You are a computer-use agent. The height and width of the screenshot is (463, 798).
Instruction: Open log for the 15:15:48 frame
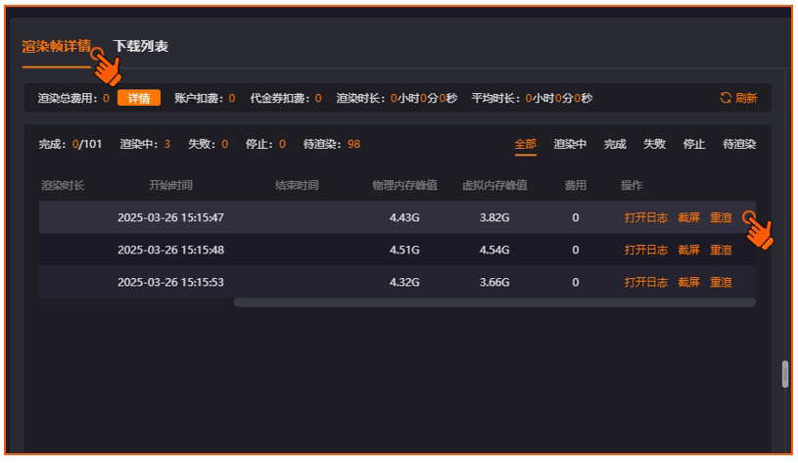[646, 250]
